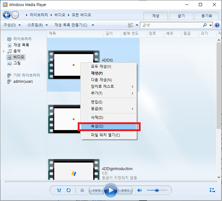This screenshot has width=222, height=201.
Task: Open the search options dropdown arrow
Action: tap(211, 25)
